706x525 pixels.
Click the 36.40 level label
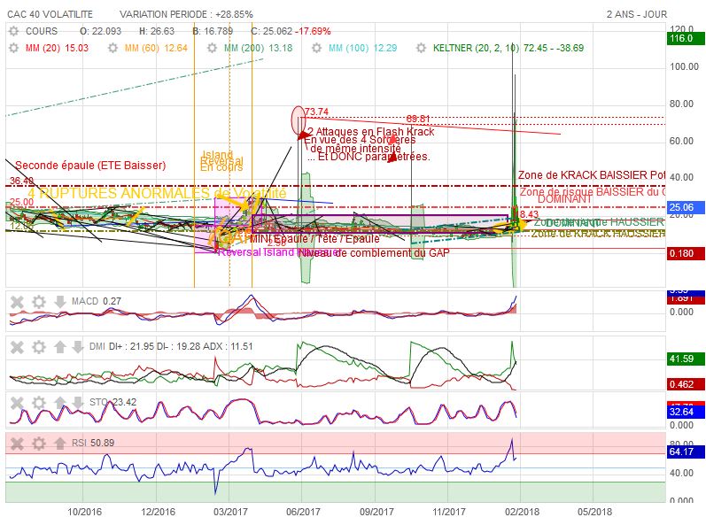(21, 181)
